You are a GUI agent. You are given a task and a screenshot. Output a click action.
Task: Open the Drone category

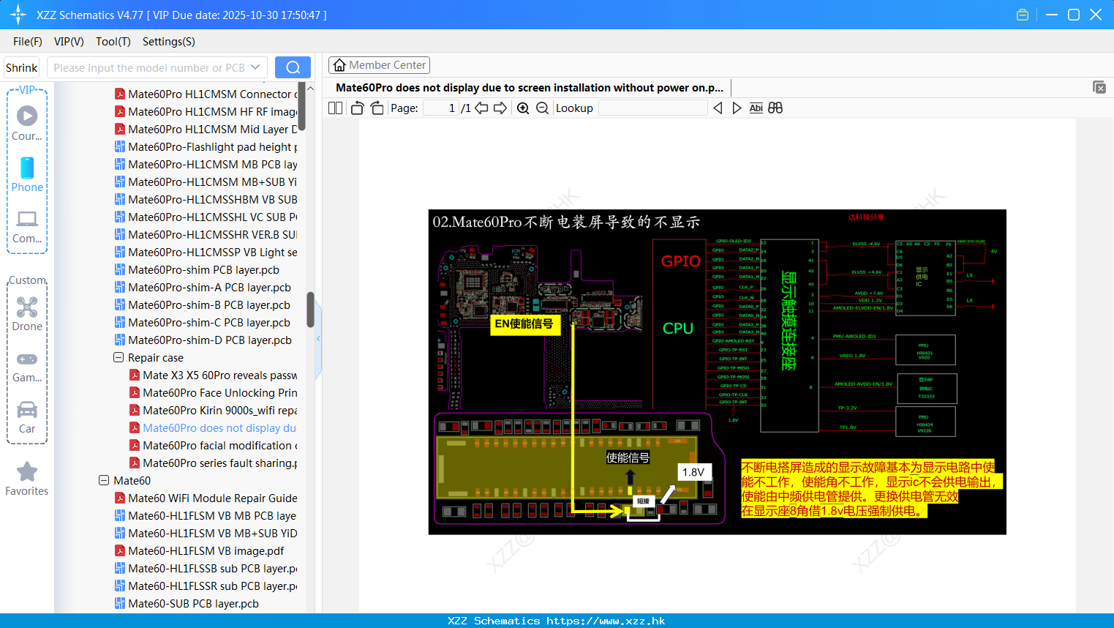[27, 314]
